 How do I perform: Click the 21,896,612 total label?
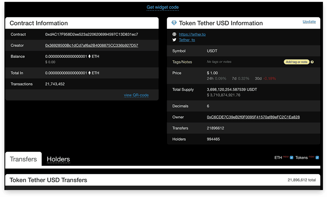(302, 180)
